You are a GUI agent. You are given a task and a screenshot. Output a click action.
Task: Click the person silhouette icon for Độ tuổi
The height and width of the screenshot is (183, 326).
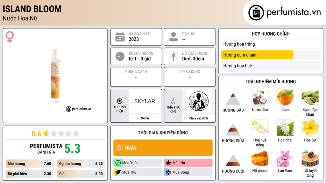coord(174,37)
